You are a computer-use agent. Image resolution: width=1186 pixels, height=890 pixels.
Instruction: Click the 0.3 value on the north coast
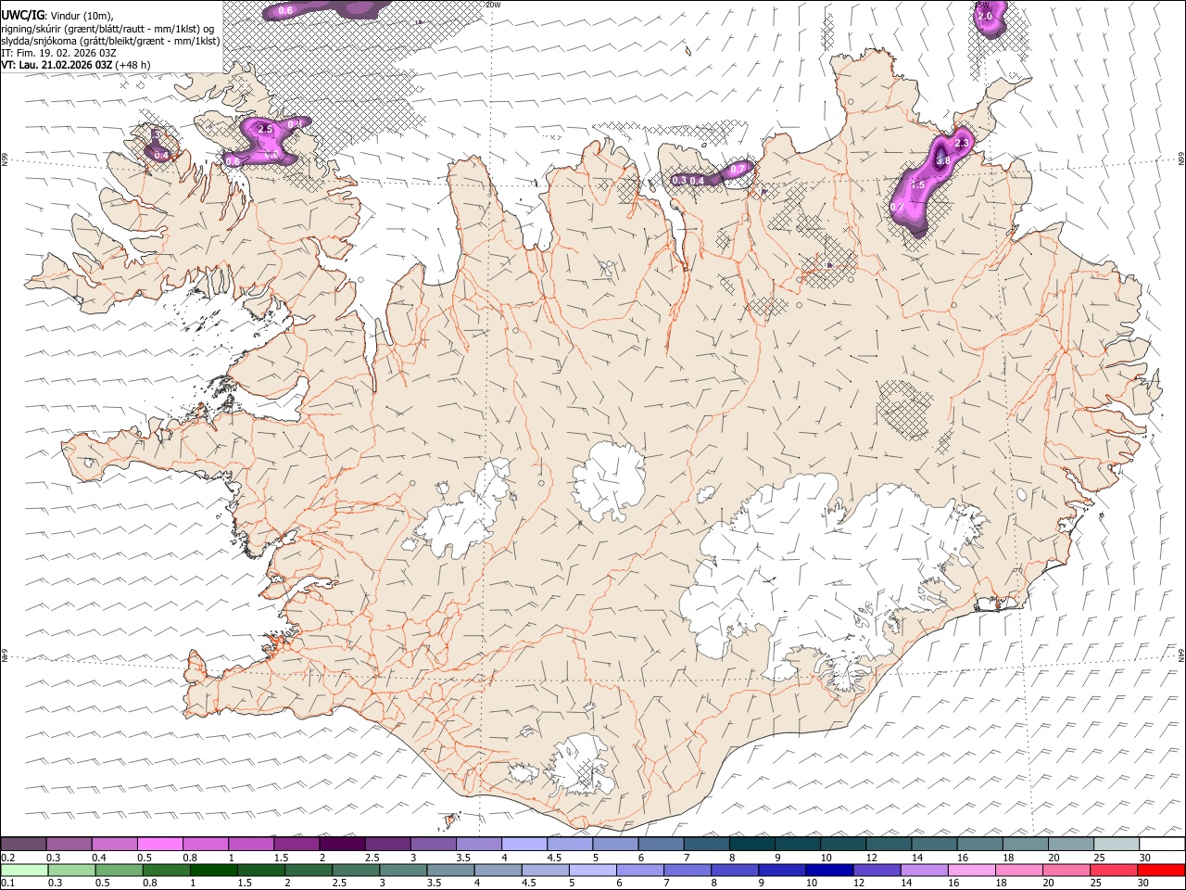click(x=679, y=181)
